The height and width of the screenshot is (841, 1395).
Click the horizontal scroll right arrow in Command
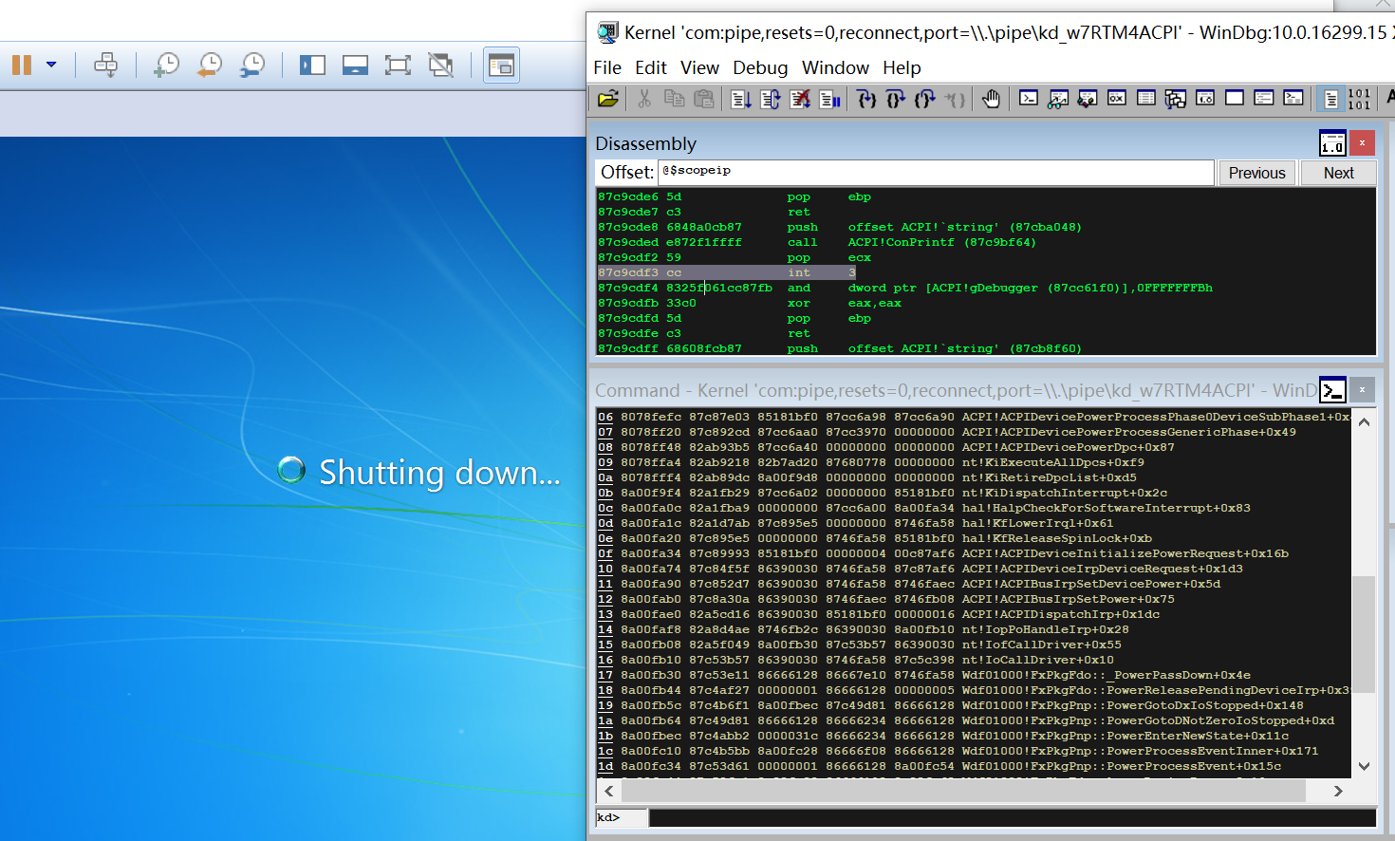pos(1338,791)
